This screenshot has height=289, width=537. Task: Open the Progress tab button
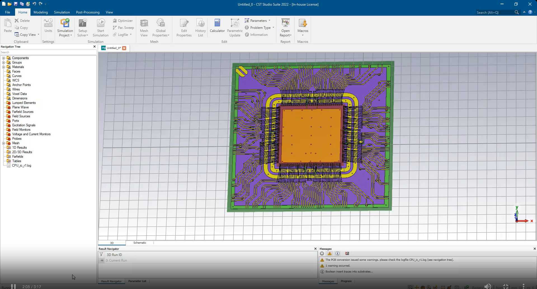coord(346,281)
